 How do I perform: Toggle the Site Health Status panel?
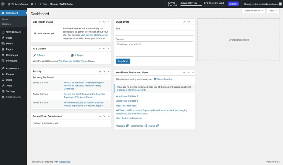click(x=109, y=22)
